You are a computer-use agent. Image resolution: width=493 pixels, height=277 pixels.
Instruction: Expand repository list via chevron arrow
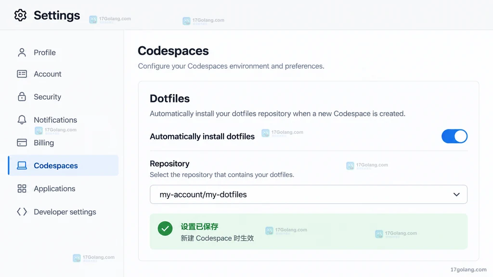click(x=456, y=195)
